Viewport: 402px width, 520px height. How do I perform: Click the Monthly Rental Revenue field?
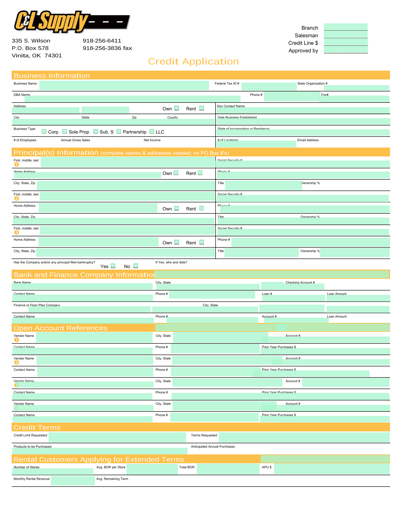(x=73, y=481)
